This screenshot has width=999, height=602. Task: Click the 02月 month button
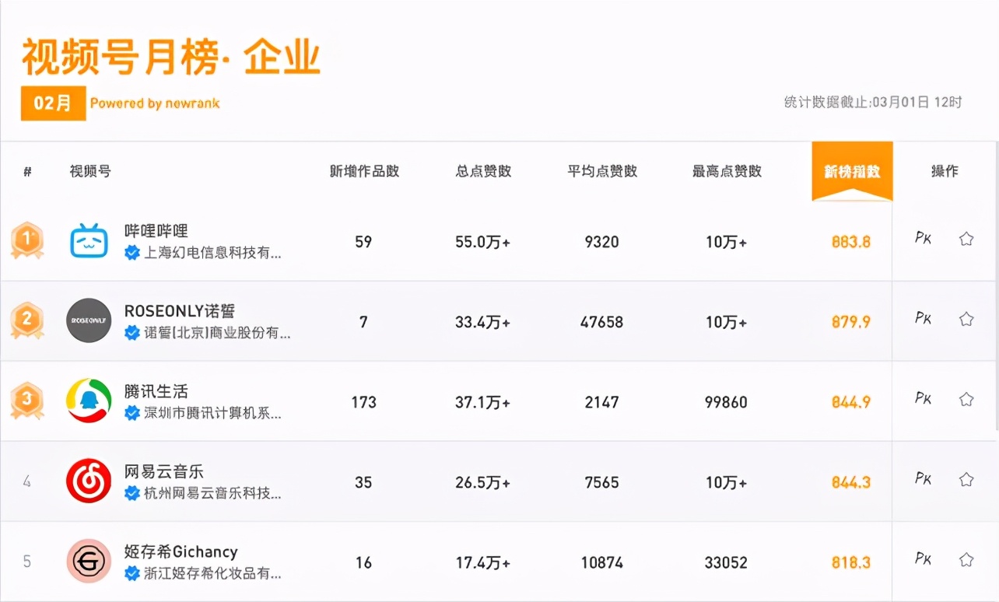(x=53, y=103)
